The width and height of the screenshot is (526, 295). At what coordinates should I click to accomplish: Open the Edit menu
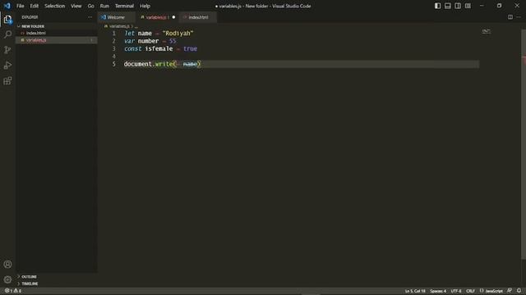coord(35,6)
